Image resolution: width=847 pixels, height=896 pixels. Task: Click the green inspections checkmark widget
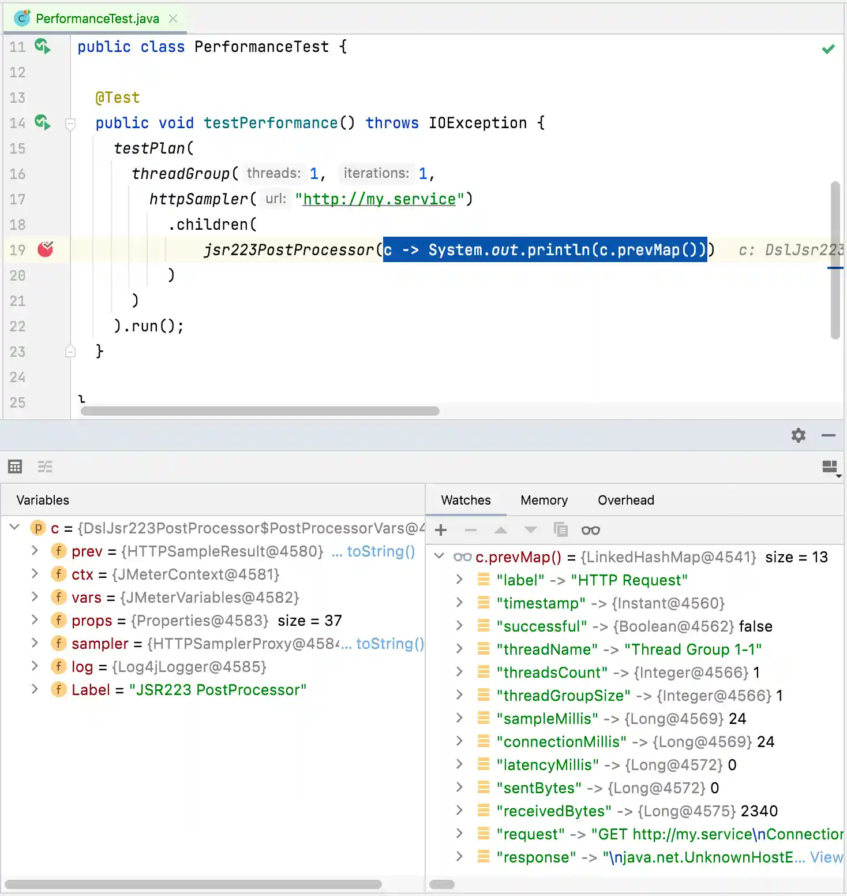[829, 48]
